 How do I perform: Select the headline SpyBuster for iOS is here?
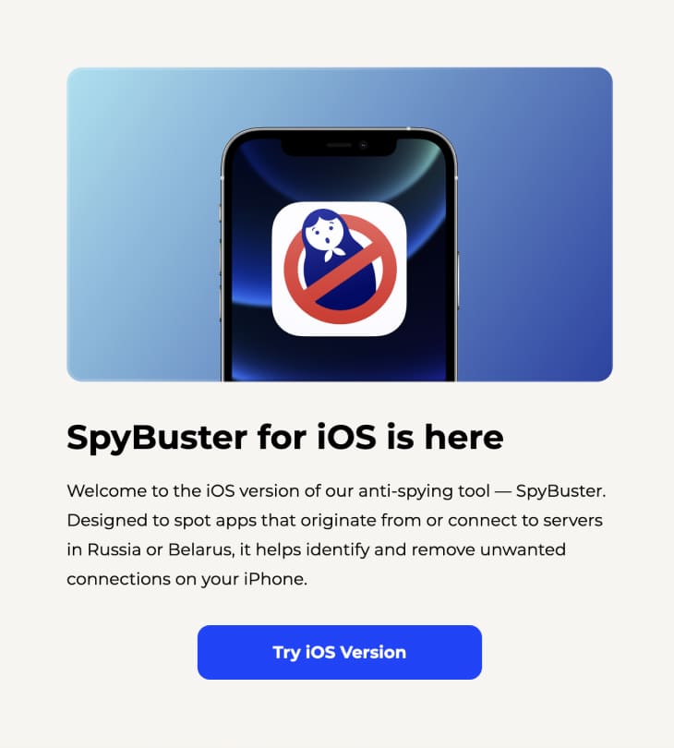coord(284,438)
